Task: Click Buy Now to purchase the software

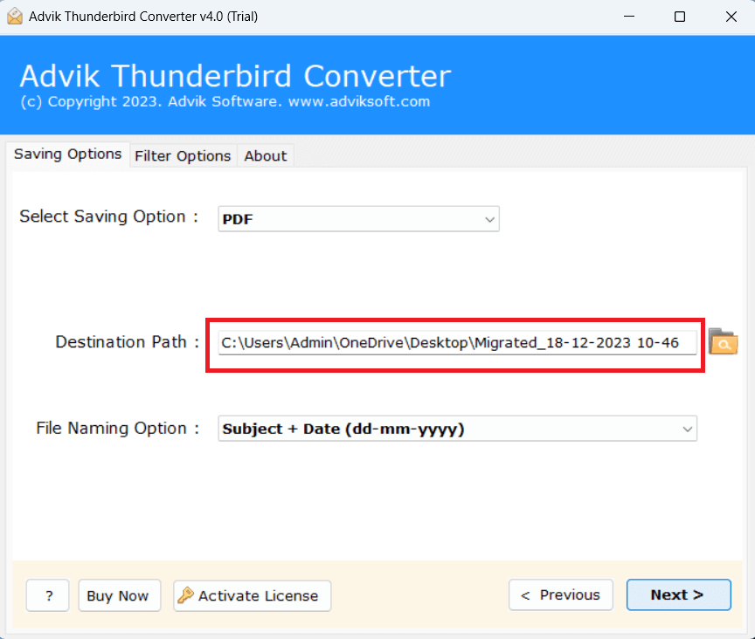Action: click(119, 595)
